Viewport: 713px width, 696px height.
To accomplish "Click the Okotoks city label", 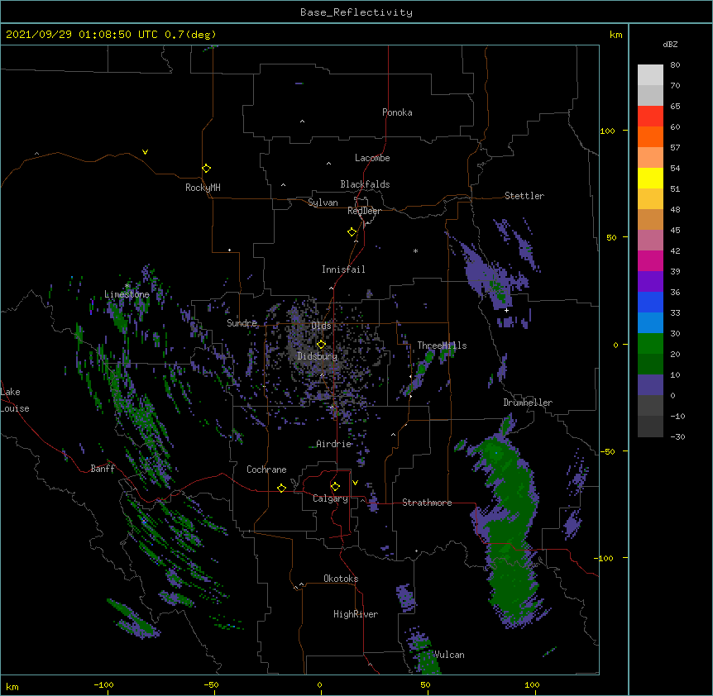I will coord(341,579).
